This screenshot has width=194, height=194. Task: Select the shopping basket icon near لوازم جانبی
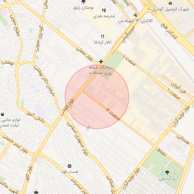(x=2, y=114)
